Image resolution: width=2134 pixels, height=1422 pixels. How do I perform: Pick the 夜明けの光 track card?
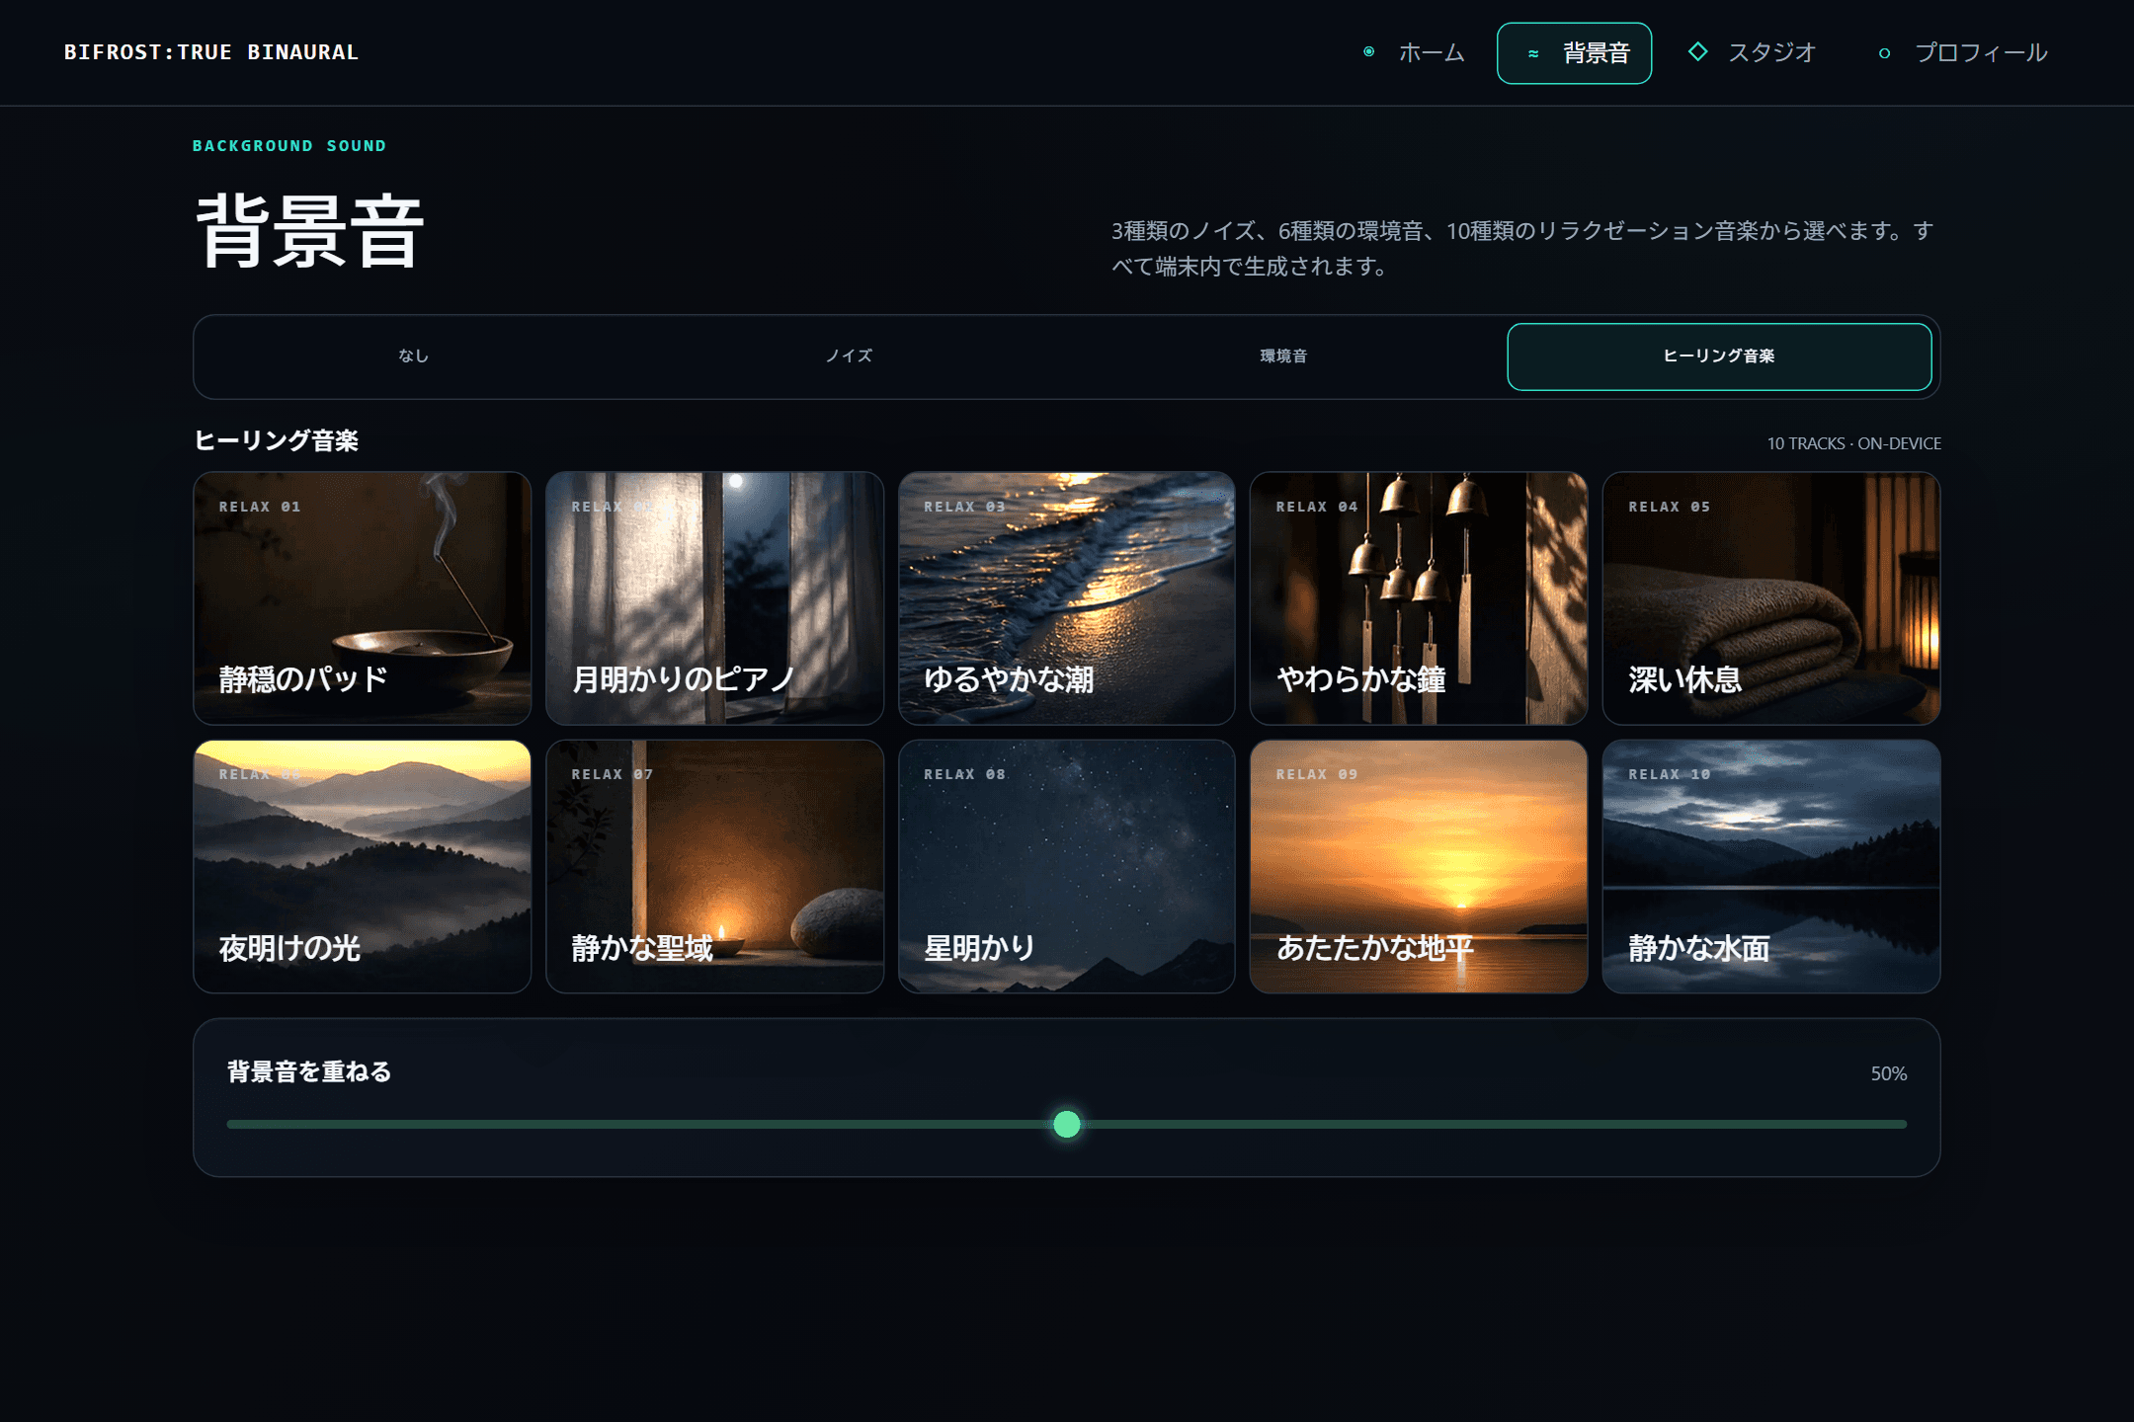[x=363, y=867]
